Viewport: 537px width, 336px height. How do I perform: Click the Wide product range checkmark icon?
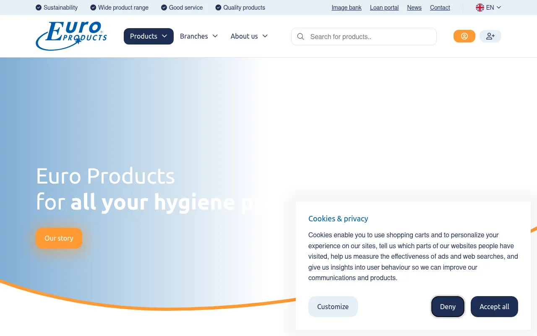pyautogui.click(x=93, y=8)
